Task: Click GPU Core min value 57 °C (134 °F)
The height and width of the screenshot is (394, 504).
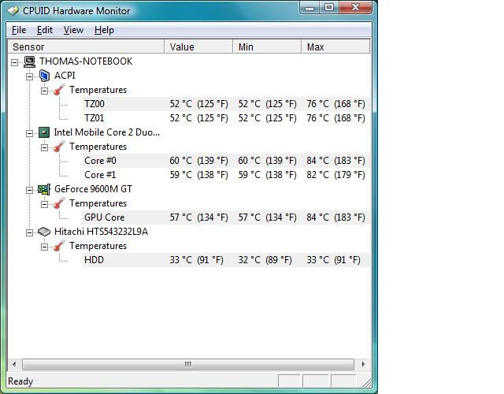Action: click(267, 217)
